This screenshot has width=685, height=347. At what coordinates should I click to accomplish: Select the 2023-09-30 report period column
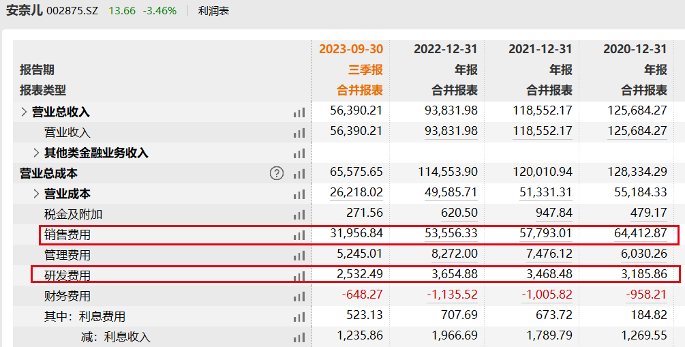350,49
